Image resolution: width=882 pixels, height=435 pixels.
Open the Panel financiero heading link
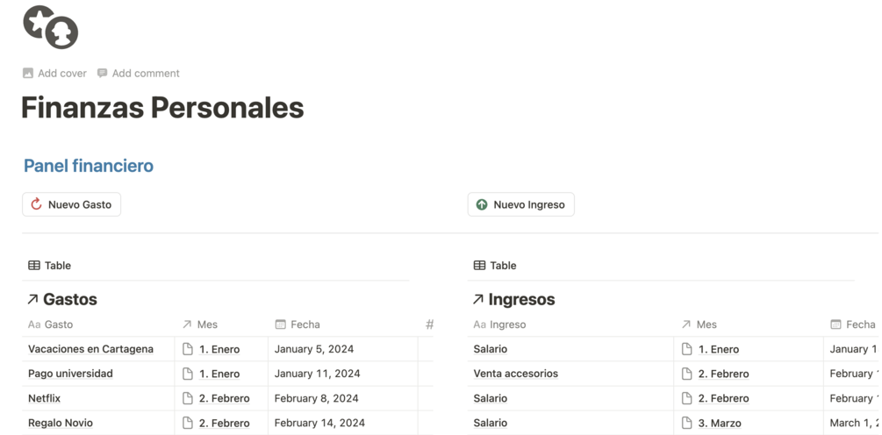[89, 166]
